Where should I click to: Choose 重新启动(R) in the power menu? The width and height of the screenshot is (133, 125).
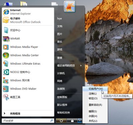[x=95, y=105]
